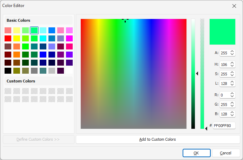Image resolution: width=243 pixels, height=160 pixels.
Task: Select the olive basic color swatch
Action: 17,71
